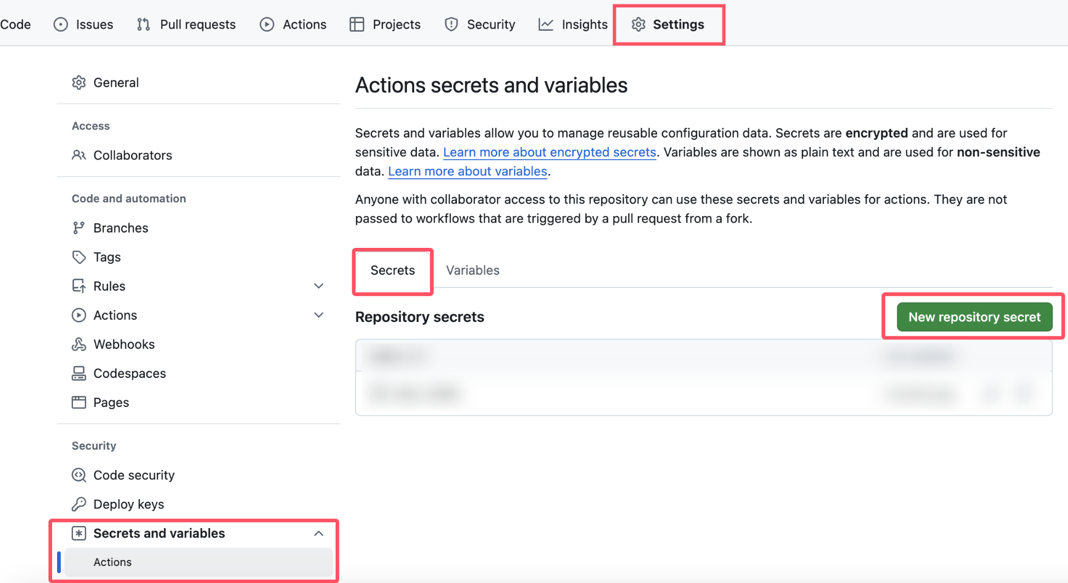Viewport: 1068px width, 583px height.
Task: Select Actions under Secrets and variables
Action: coord(112,562)
